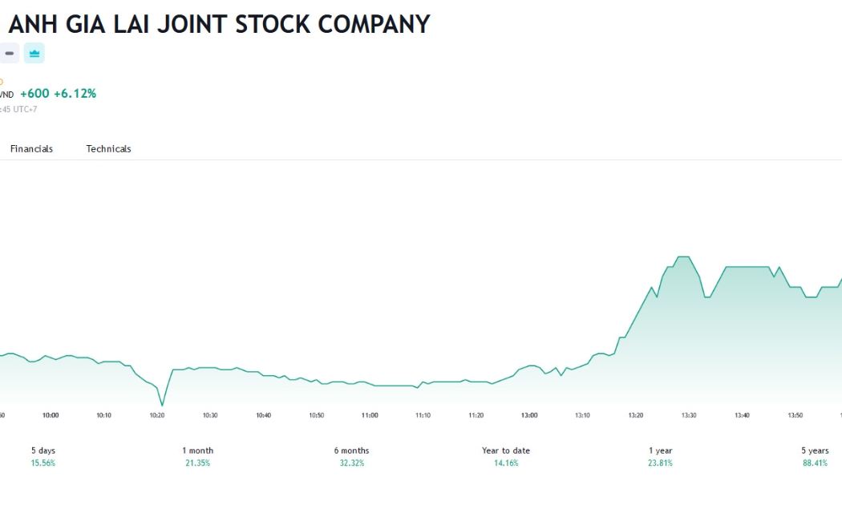Select the Year to date range
The width and height of the screenshot is (842, 505).
pos(506,456)
